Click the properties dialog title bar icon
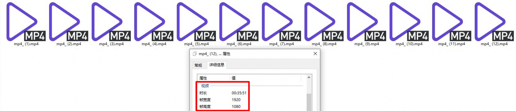The image size is (516, 111). pos(195,53)
